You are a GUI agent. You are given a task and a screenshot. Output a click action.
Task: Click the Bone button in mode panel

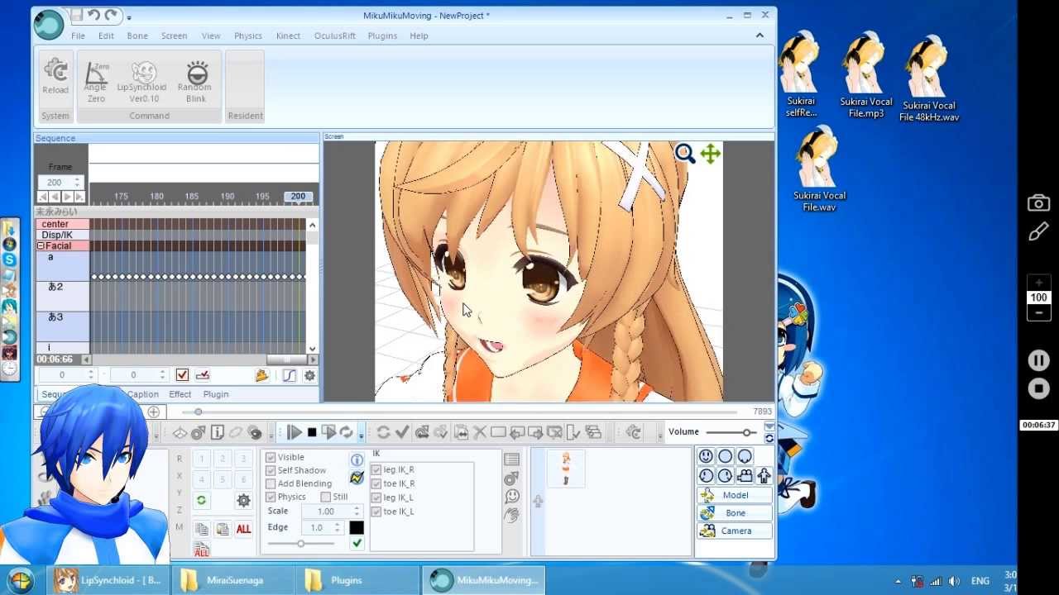pos(735,513)
